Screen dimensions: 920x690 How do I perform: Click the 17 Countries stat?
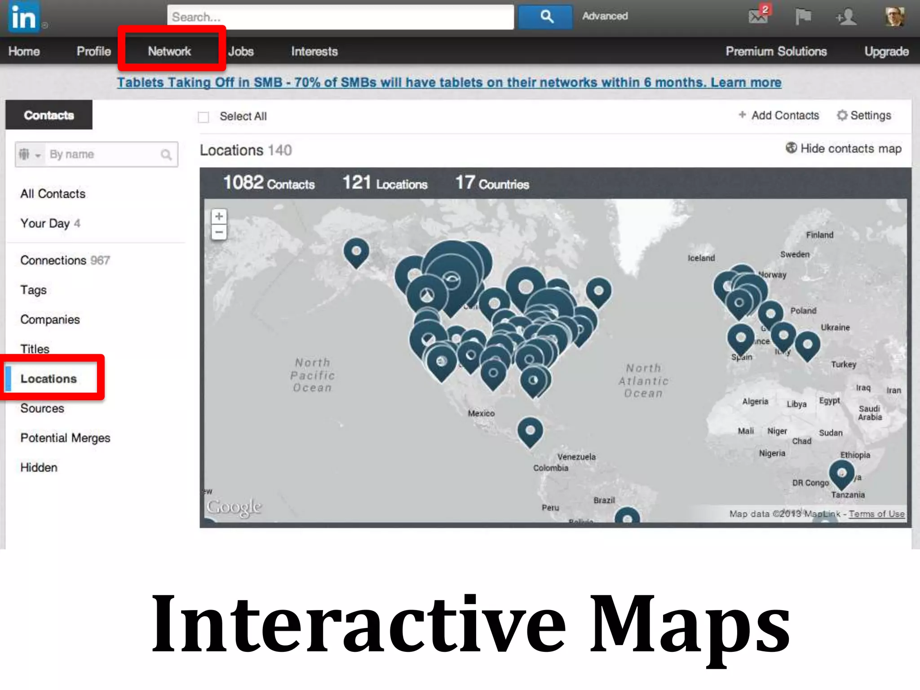pos(492,183)
